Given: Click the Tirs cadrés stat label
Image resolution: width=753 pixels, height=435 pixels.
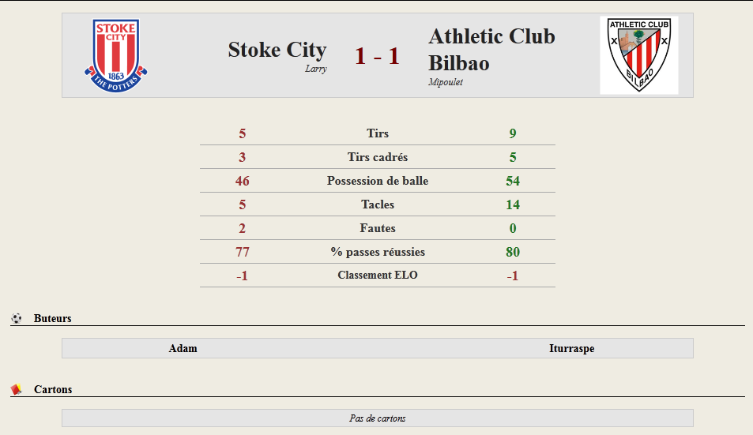Looking at the screenshot, I should [378, 157].
